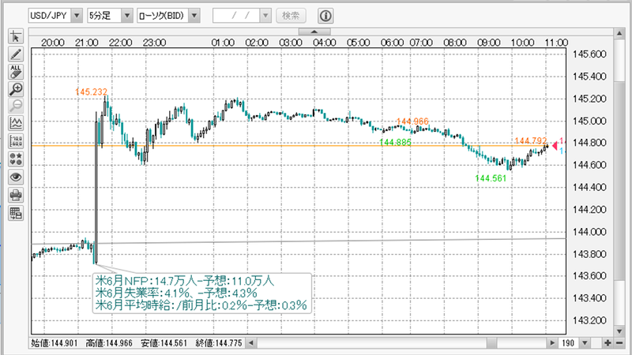Erase all drawings with ALL eraser
Image resolution: width=632 pixels, height=355 pixels.
coord(16,72)
